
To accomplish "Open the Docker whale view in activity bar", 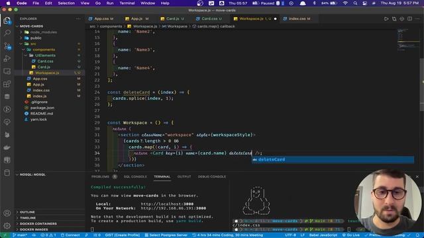I will [x=7, y=147].
